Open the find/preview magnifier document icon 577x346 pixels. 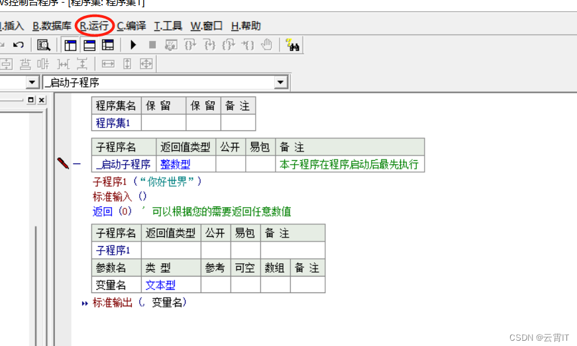tap(44, 45)
